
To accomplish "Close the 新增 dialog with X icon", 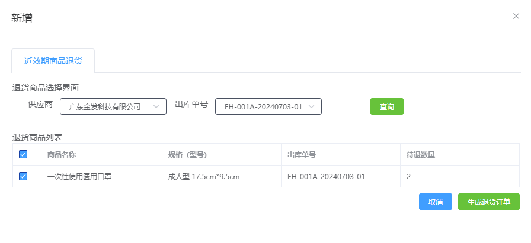I will (x=516, y=16).
